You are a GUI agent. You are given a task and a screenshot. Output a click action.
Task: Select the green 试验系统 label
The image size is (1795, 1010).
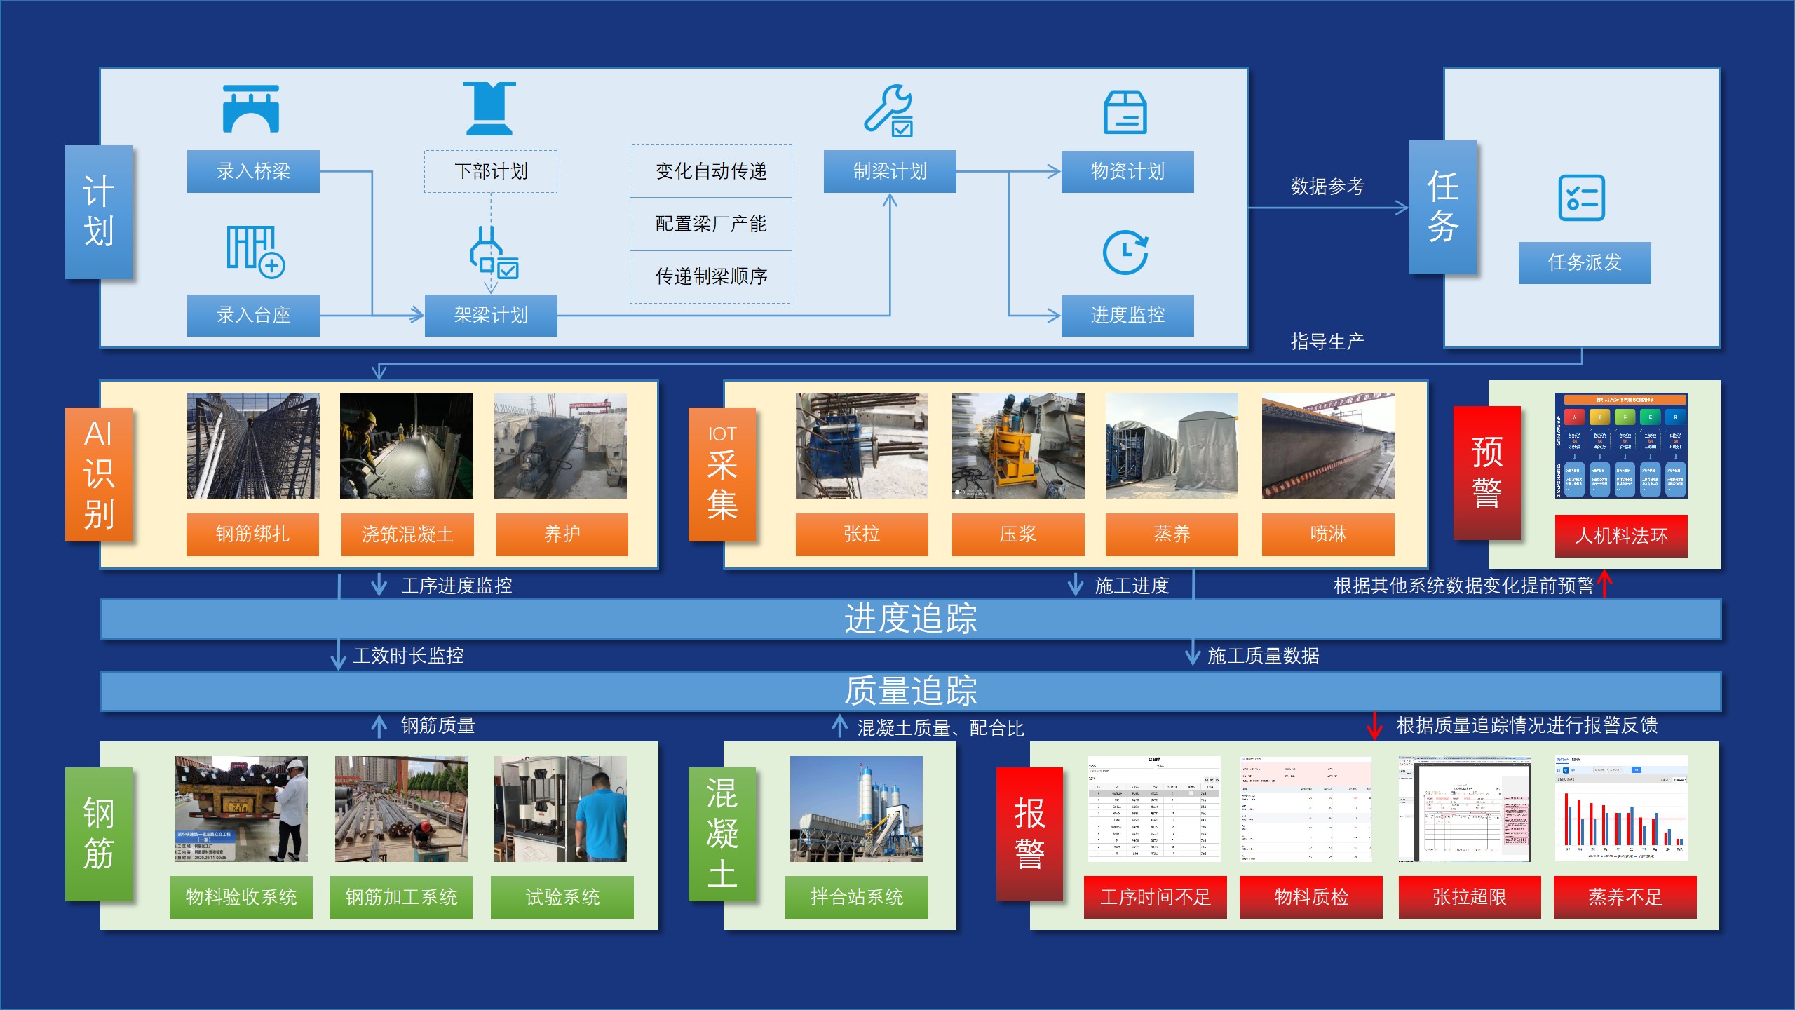tap(562, 897)
